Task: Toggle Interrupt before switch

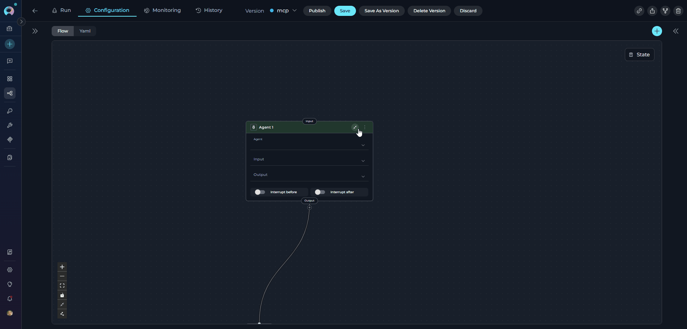Action: tap(260, 192)
